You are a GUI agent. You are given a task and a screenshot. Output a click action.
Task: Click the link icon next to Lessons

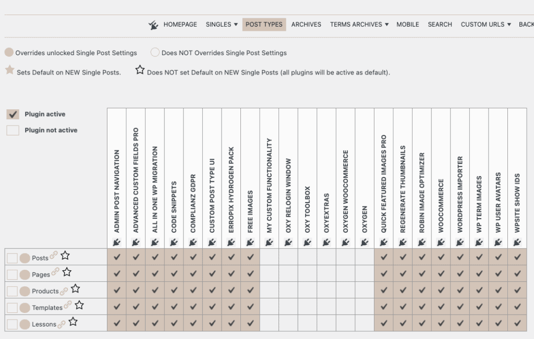[x=63, y=323]
